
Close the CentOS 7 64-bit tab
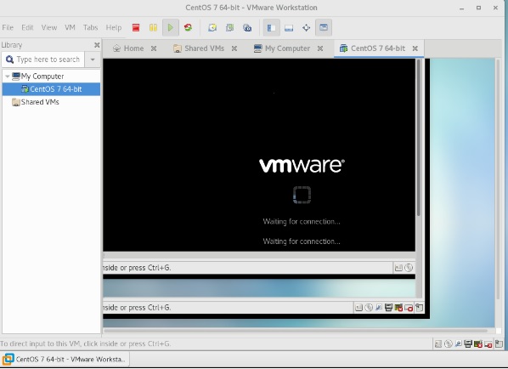[x=415, y=48]
